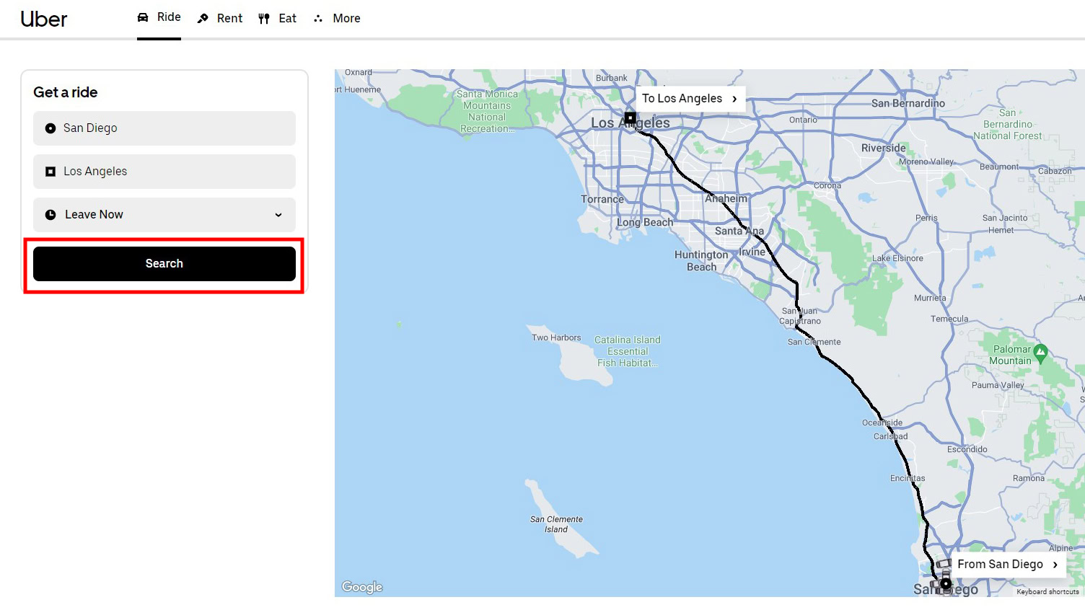Click the Palomar Mountain green pin icon
1085x610 pixels.
tap(1040, 353)
